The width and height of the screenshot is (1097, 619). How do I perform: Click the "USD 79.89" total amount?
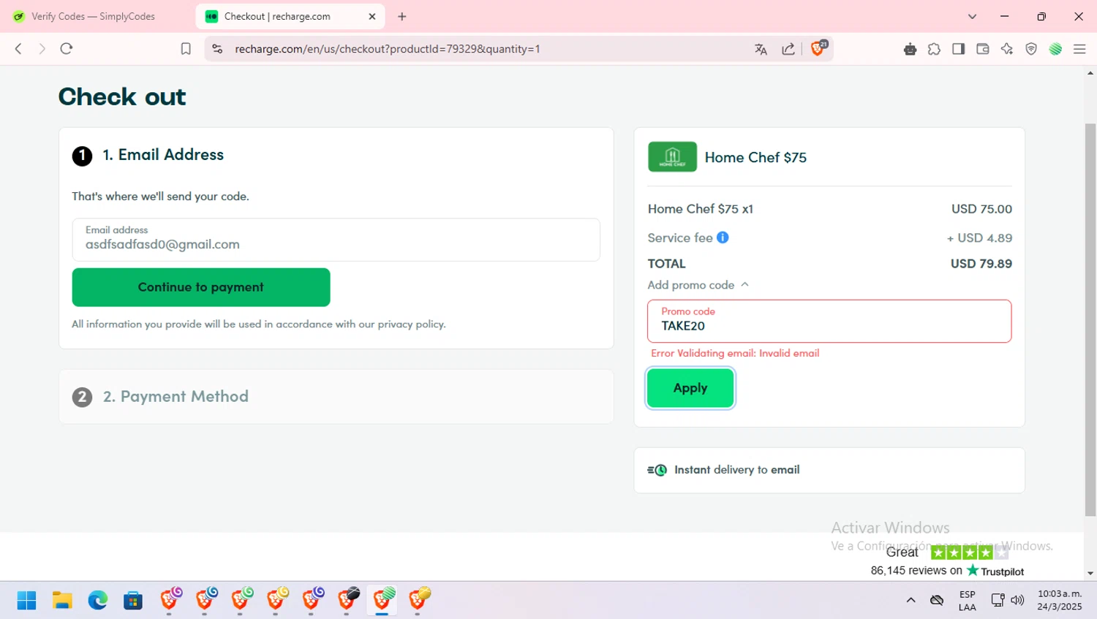point(981,264)
